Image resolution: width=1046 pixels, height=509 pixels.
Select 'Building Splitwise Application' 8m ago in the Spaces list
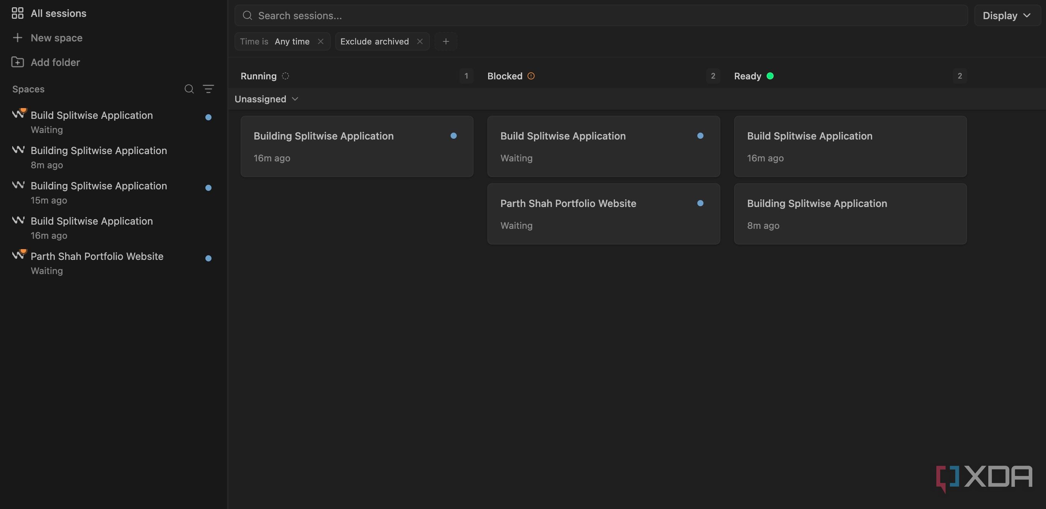point(113,158)
